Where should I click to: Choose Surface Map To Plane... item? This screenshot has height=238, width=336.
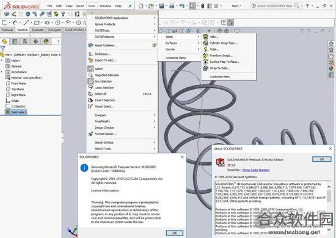[229, 62]
